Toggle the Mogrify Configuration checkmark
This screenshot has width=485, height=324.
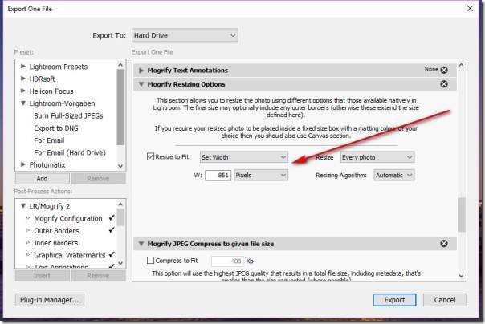(x=112, y=218)
